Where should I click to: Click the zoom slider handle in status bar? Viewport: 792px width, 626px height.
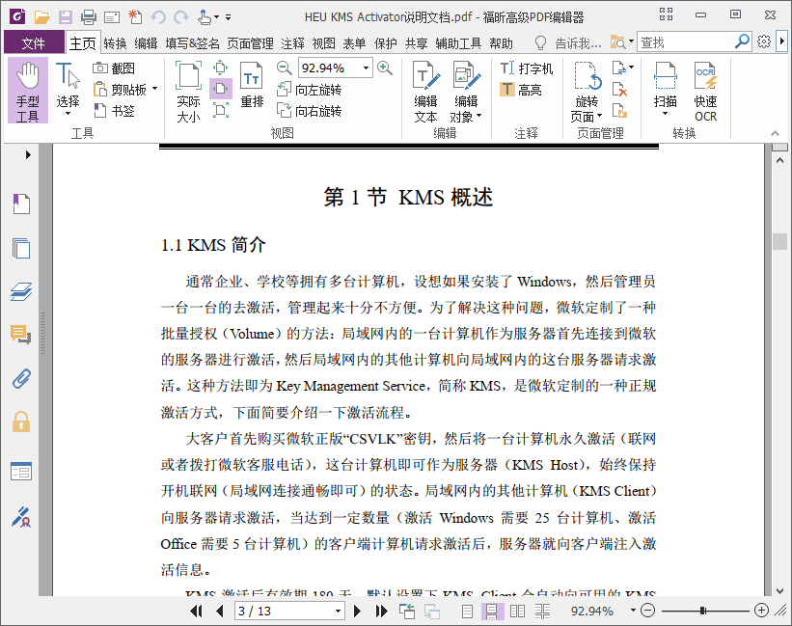(x=702, y=611)
